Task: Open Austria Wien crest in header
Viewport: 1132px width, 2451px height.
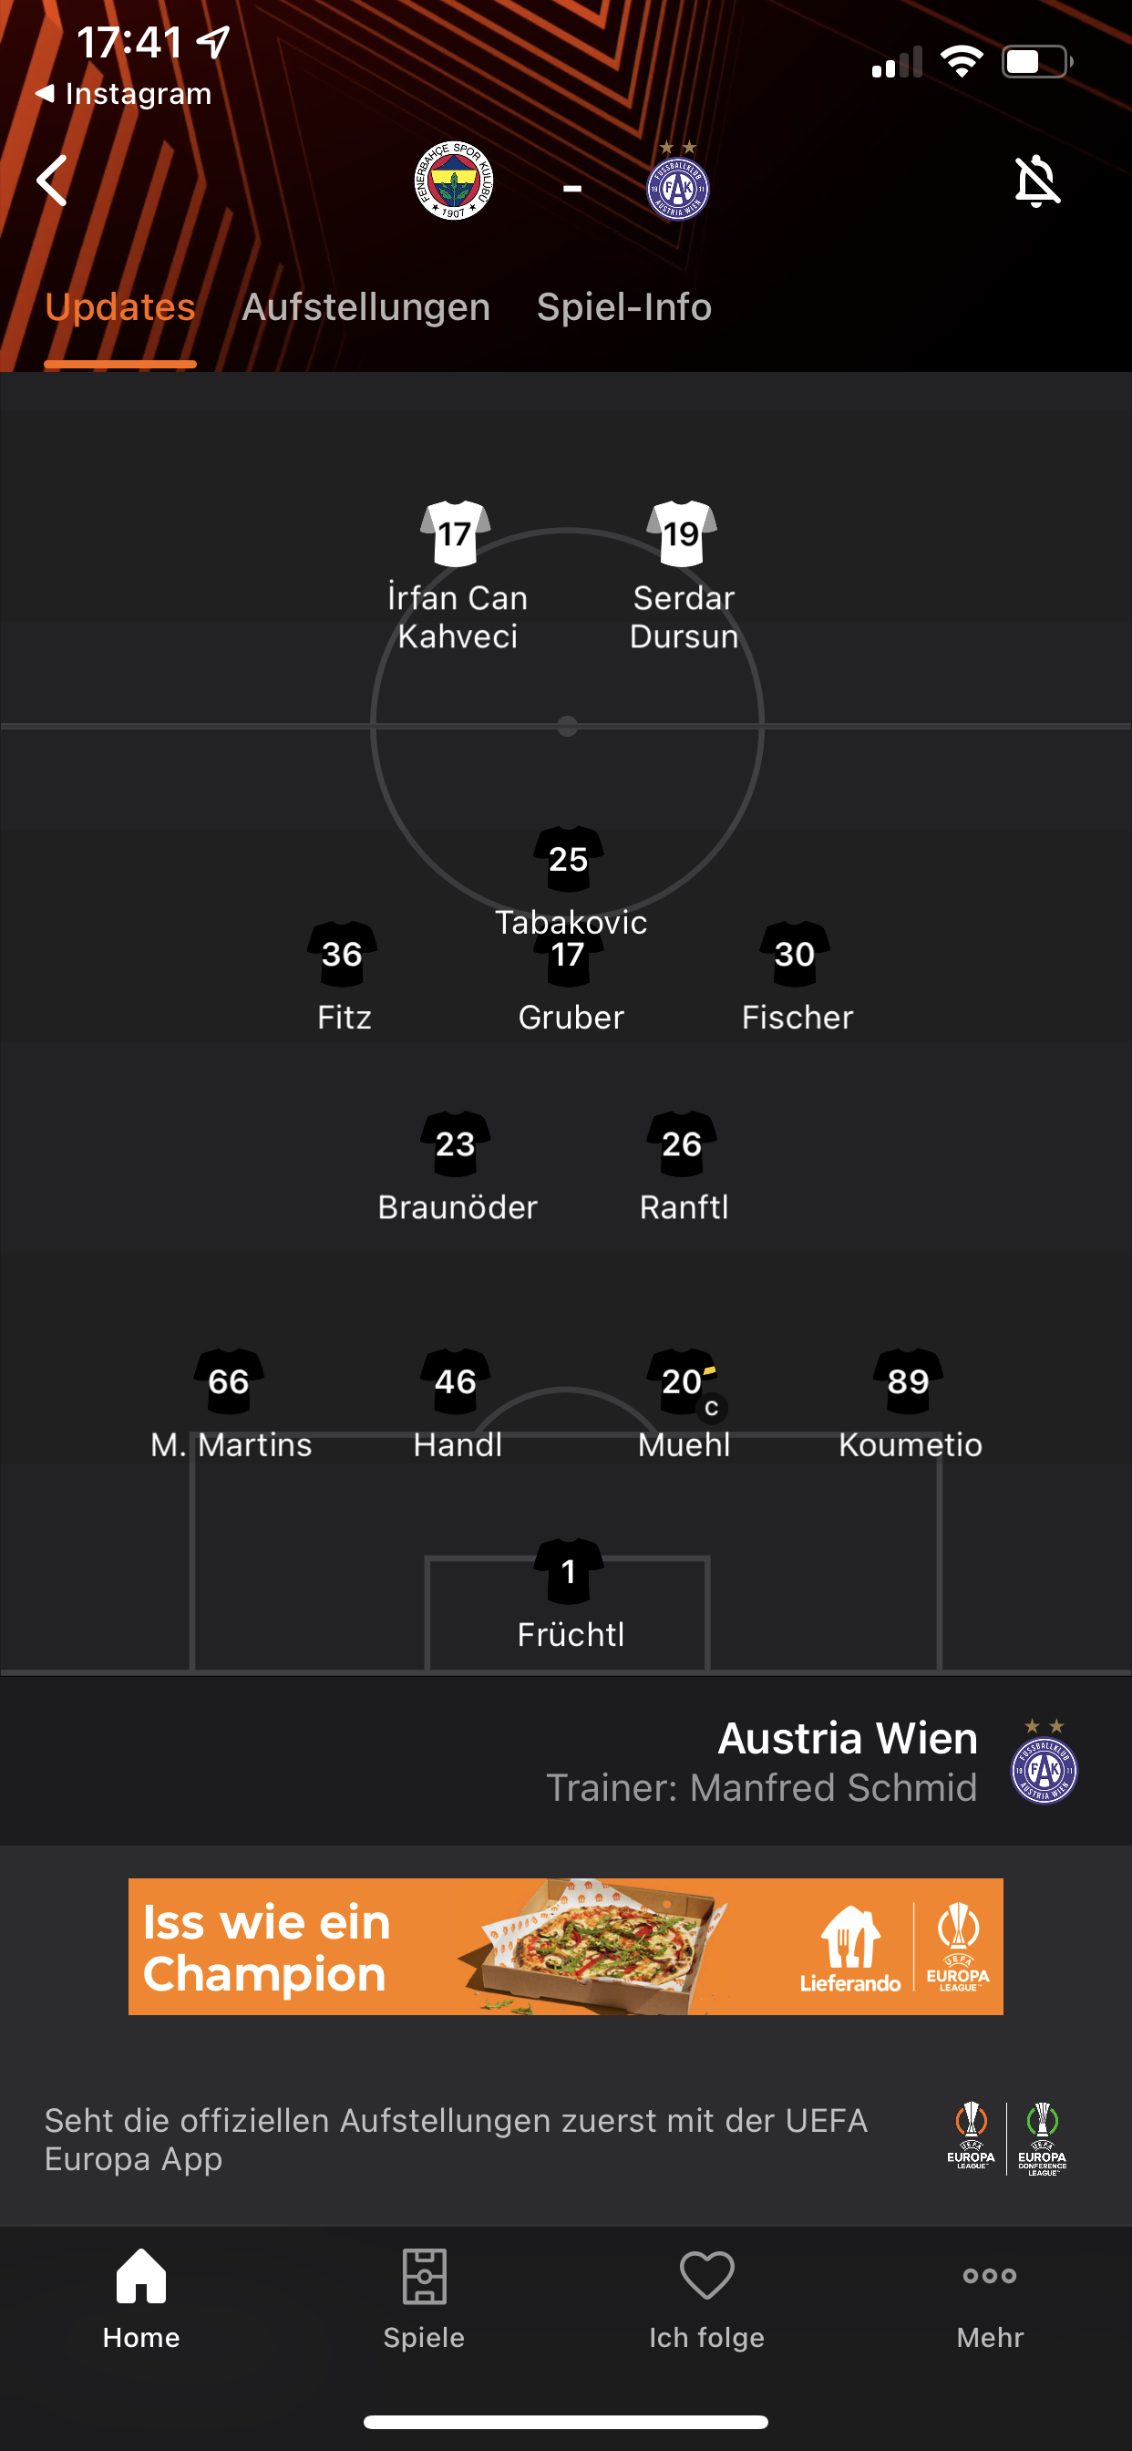Action: click(677, 181)
